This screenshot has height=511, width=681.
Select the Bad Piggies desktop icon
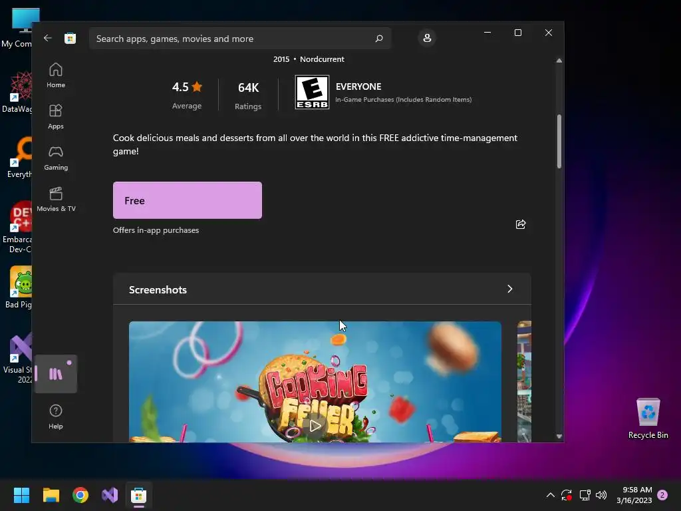tap(19, 287)
